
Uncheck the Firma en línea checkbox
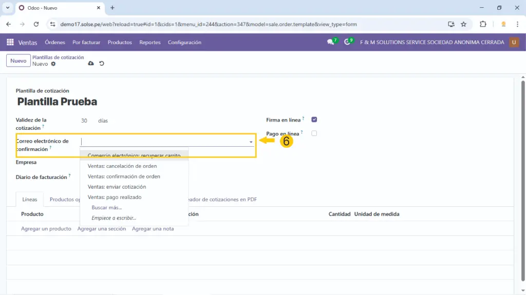[x=314, y=120]
